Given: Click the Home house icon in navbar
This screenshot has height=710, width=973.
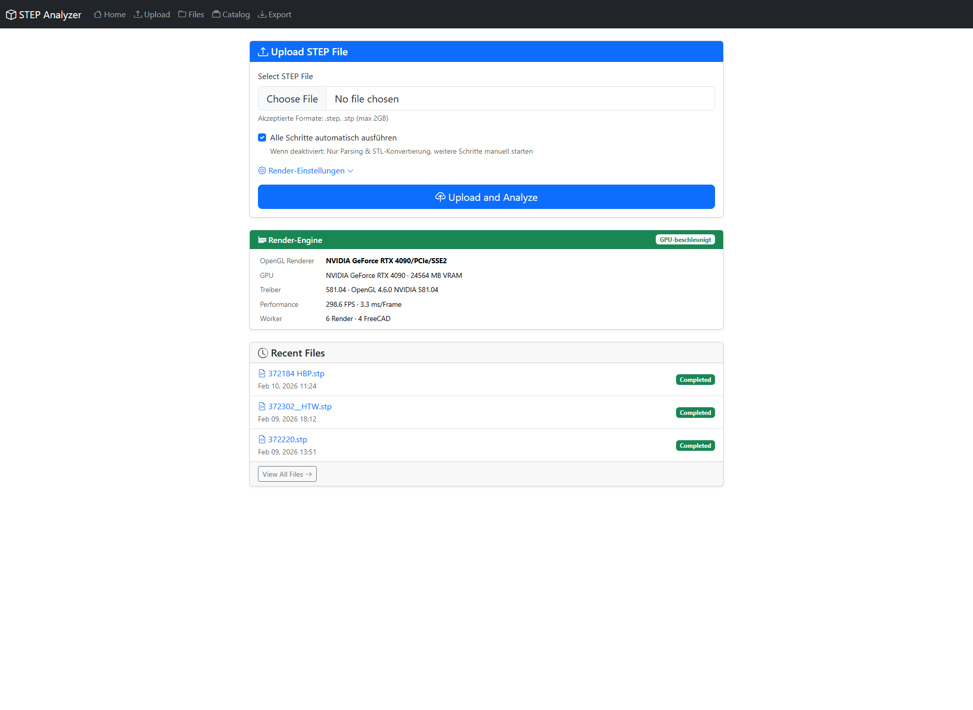Looking at the screenshot, I should pos(98,14).
